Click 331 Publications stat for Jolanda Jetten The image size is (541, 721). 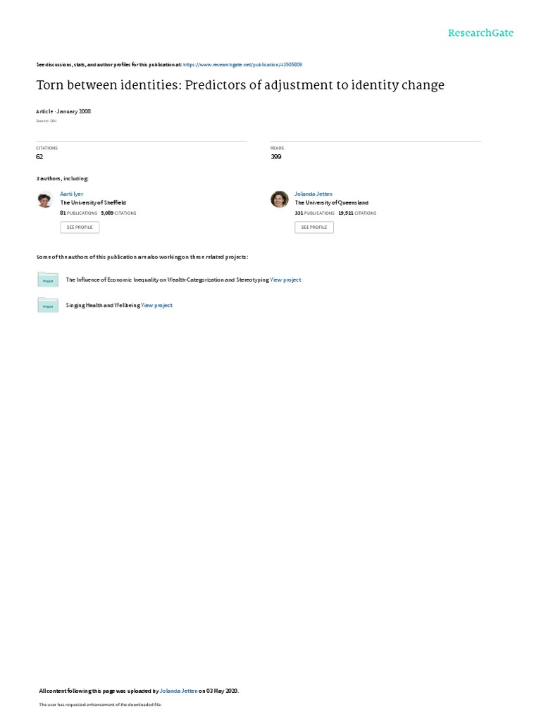click(315, 213)
